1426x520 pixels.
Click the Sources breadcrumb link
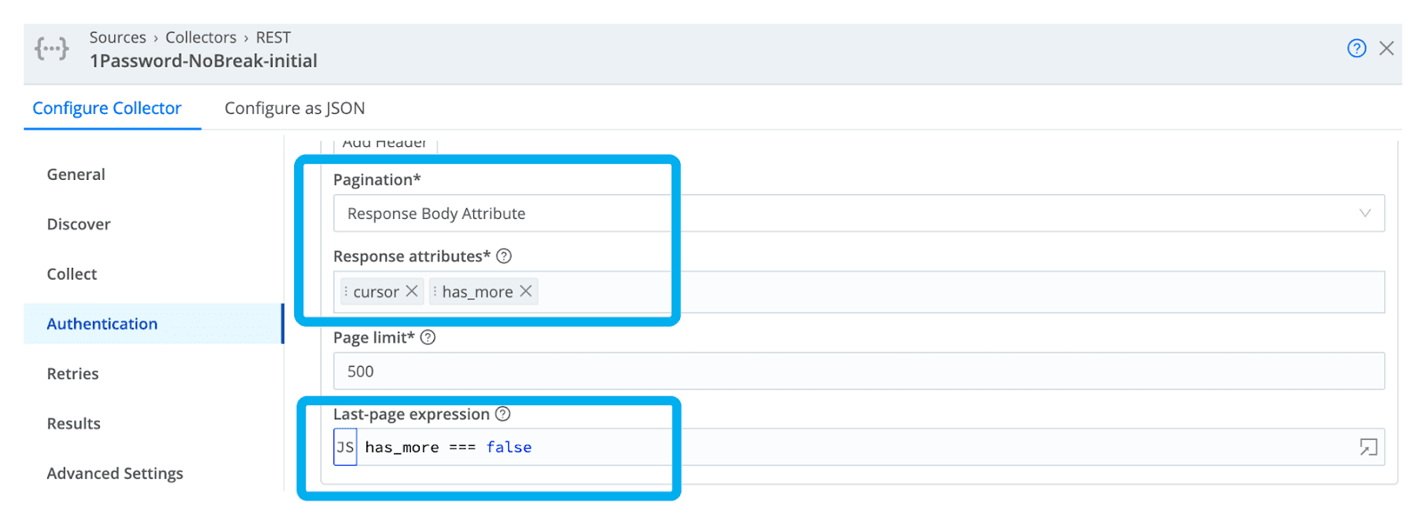(x=118, y=37)
